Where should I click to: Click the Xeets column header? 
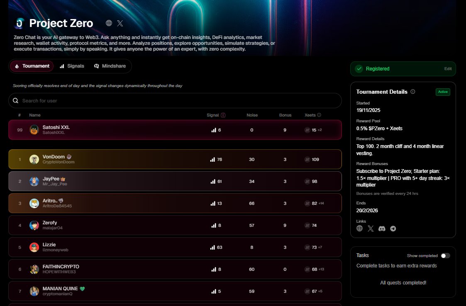pyautogui.click(x=310, y=115)
